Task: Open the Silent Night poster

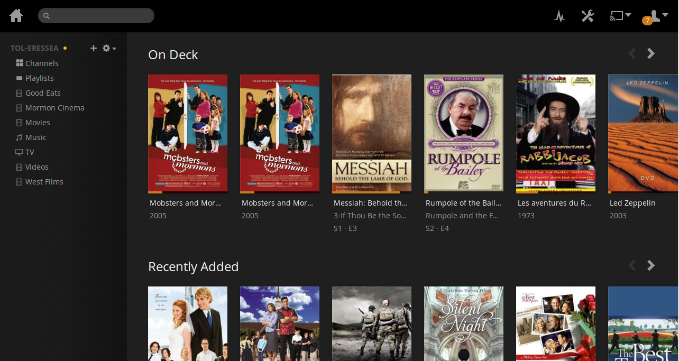Action: point(464,323)
